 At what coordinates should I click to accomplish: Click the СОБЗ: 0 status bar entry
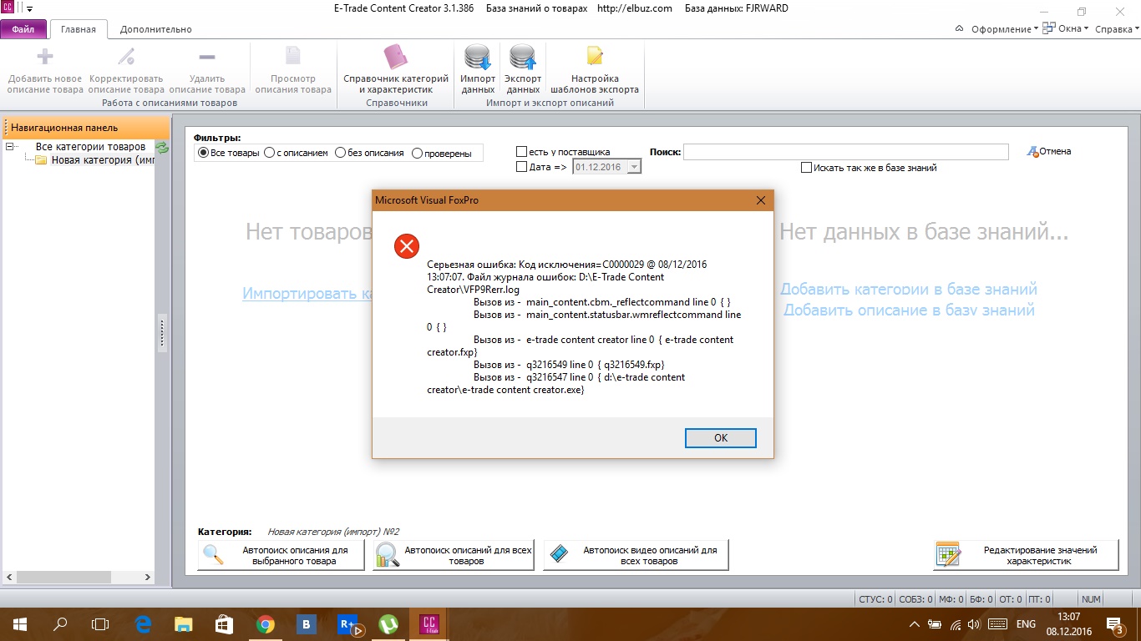[x=916, y=599]
